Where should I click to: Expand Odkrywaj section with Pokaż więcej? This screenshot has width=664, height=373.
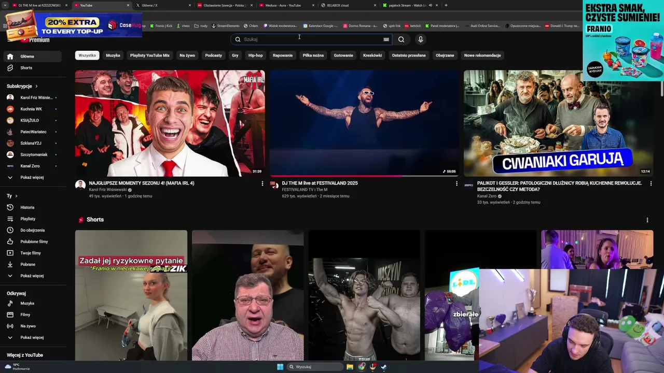[33, 337]
